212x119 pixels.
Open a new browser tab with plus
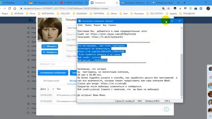click(x=184, y=3)
